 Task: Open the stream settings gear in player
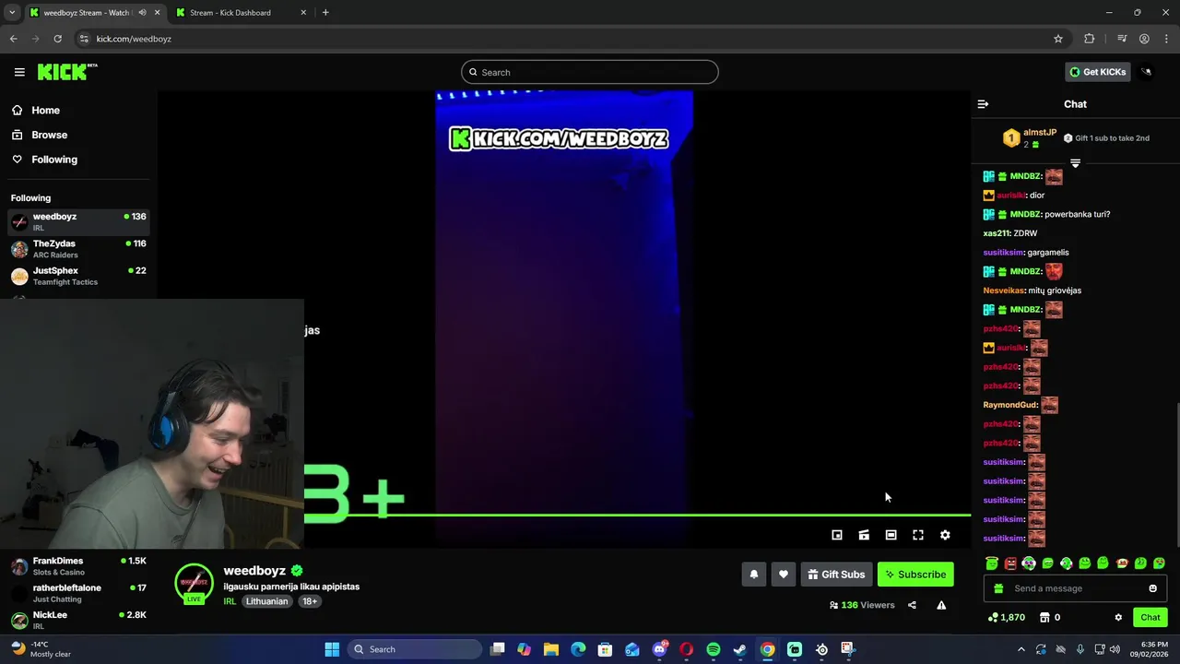click(x=945, y=535)
